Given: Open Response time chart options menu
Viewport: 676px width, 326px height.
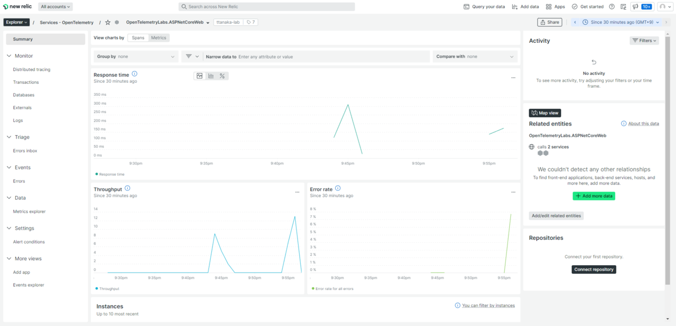Looking at the screenshot, I should pyautogui.click(x=513, y=78).
